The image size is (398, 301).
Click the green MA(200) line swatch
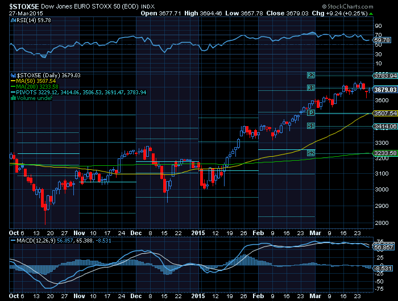pyautogui.click(x=13, y=87)
